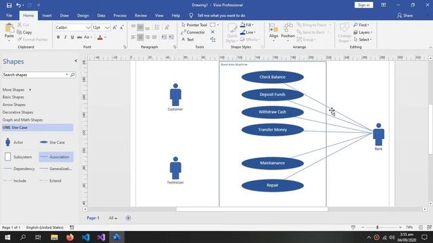
Task: Click the Tell me what you want box
Action: pyautogui.click(x=221, y=16)
